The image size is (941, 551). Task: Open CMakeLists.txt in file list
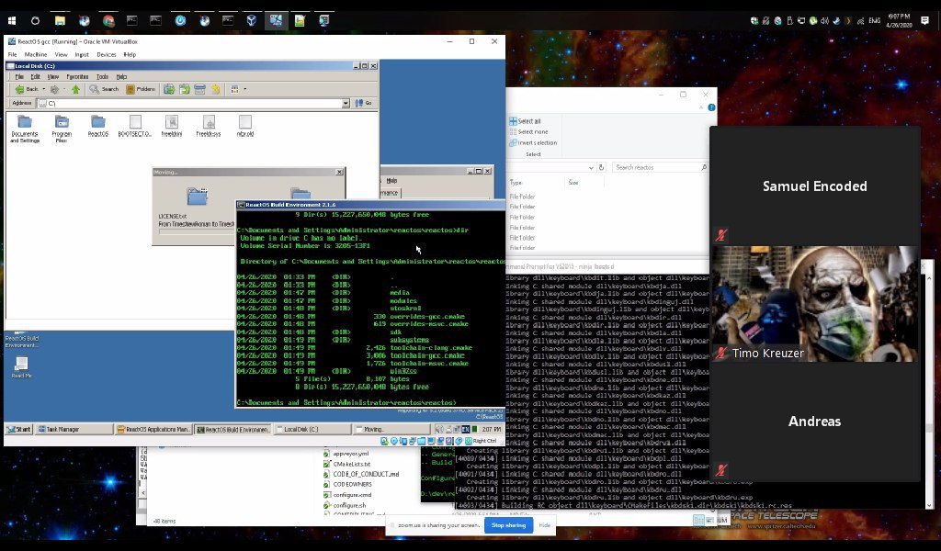point(346,464)
